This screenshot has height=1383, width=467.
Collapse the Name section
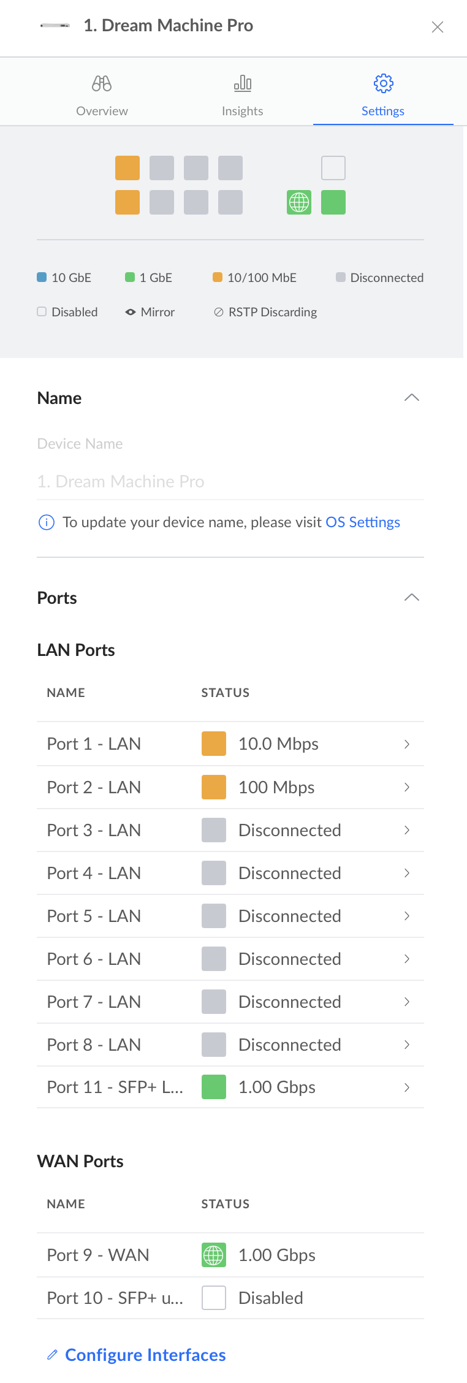412,398
